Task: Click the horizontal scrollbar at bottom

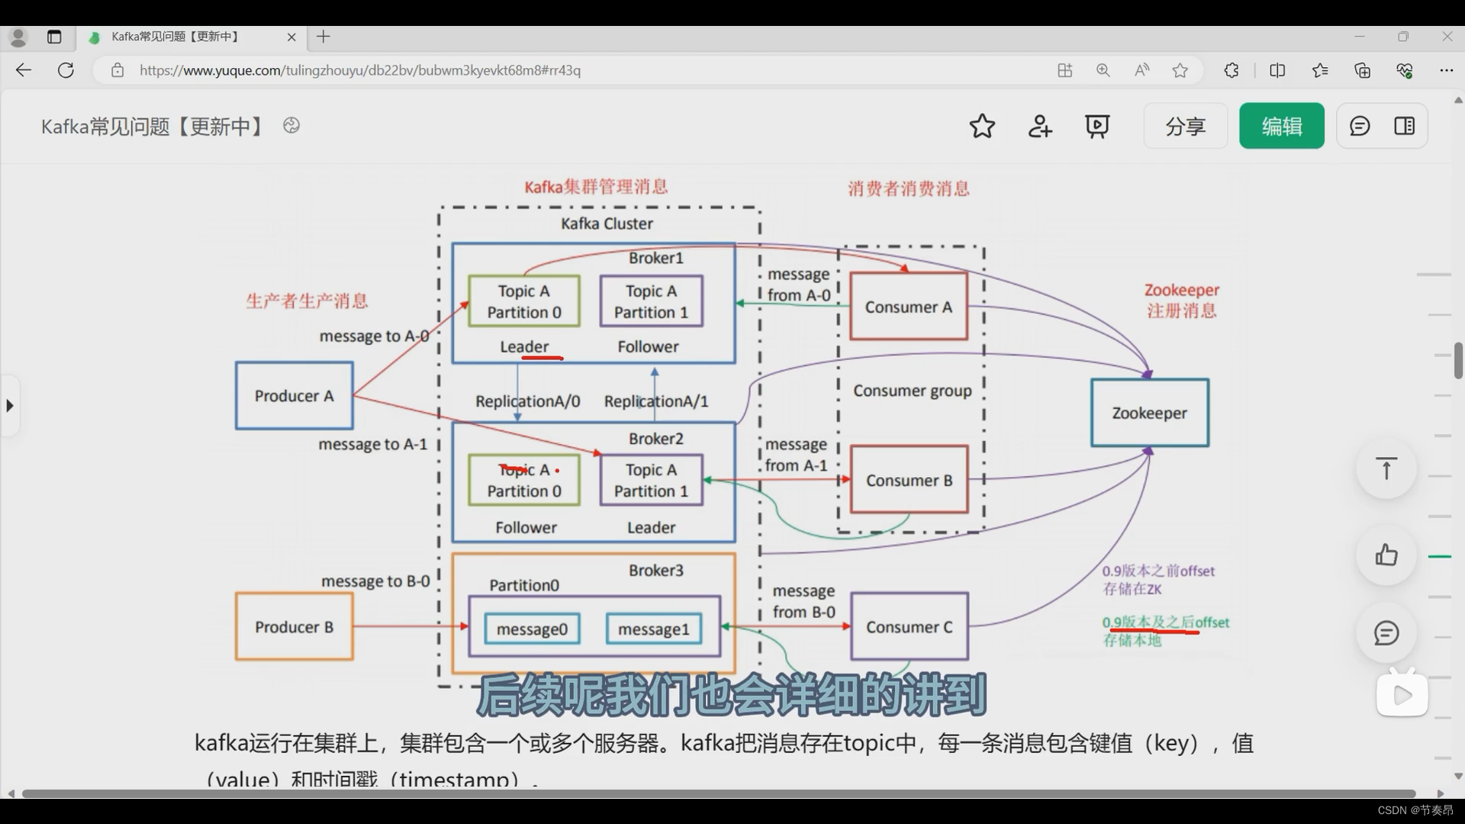Action: (719, 793)
